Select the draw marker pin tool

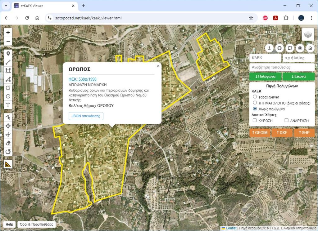coord(8,54)
